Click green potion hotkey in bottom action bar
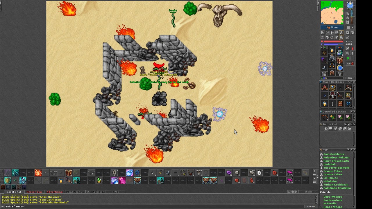Image resolution: width=372 pixels, height=209 pixels. click(99, 180)
